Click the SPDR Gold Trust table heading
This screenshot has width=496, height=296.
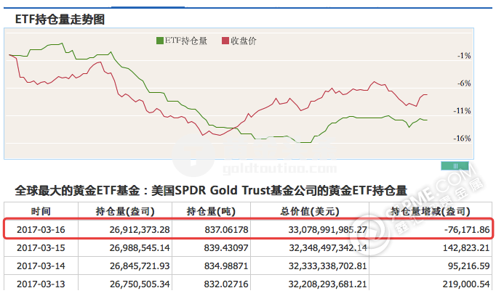[211, 190]
